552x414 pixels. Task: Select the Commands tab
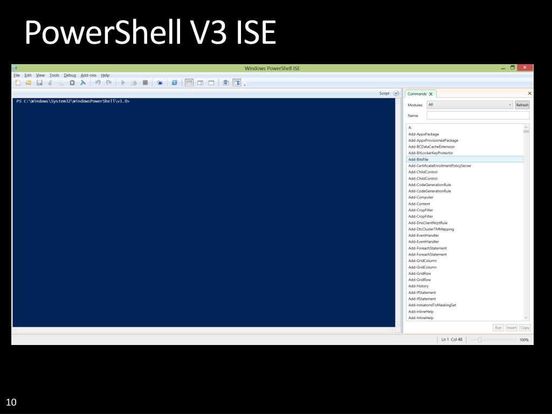[x=417, y=94]
